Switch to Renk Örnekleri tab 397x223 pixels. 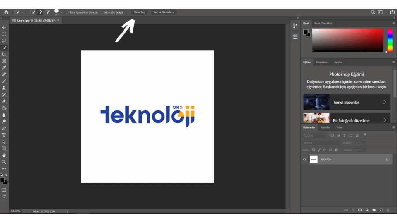(323, 23)
